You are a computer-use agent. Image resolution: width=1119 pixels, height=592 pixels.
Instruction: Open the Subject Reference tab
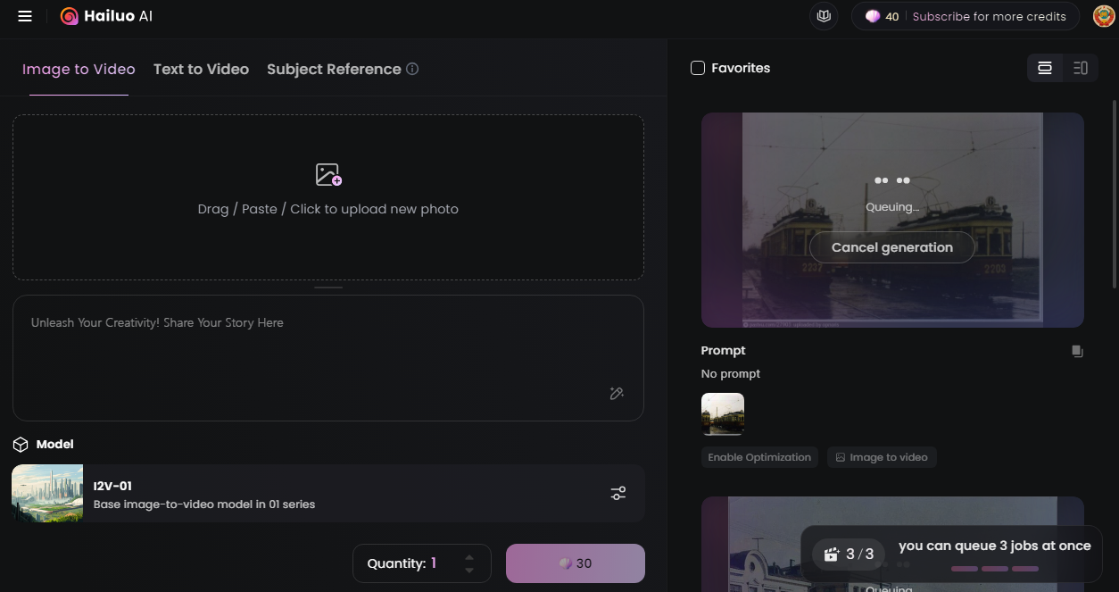click(334, 69)
